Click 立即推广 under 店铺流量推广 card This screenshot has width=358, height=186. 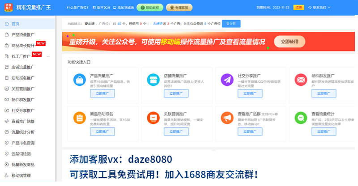176,93
